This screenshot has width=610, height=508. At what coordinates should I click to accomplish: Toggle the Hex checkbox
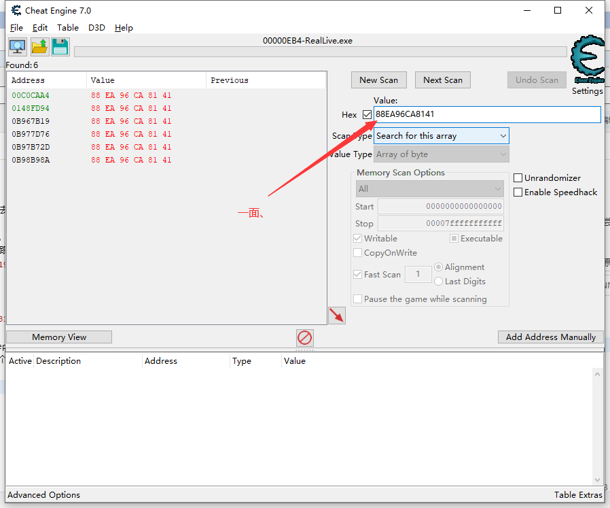(367, 114)
